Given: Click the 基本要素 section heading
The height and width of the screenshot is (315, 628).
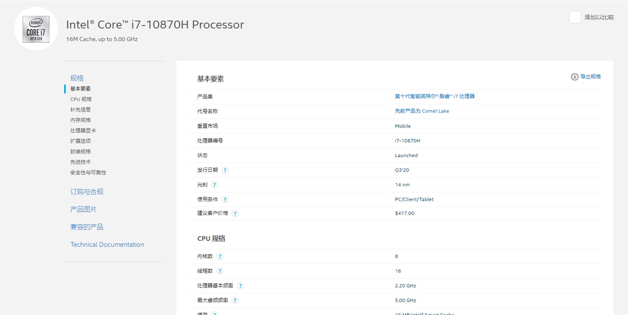Looking at the screenshot, I should click(211, 79).
